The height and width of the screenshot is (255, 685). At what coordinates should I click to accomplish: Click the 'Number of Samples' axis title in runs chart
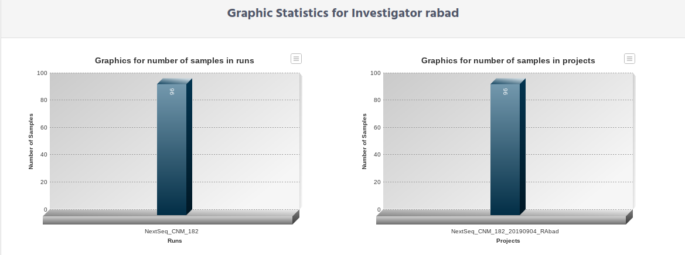(x=31, y=141)
